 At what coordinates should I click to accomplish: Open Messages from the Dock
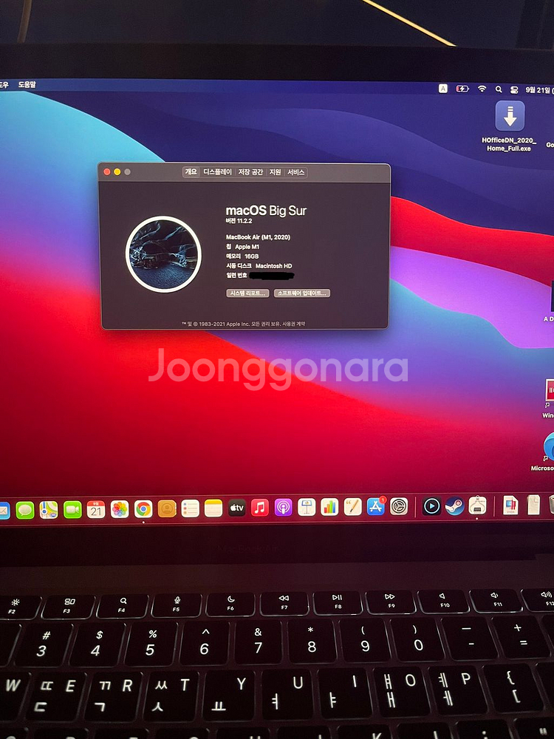[25, 510]
